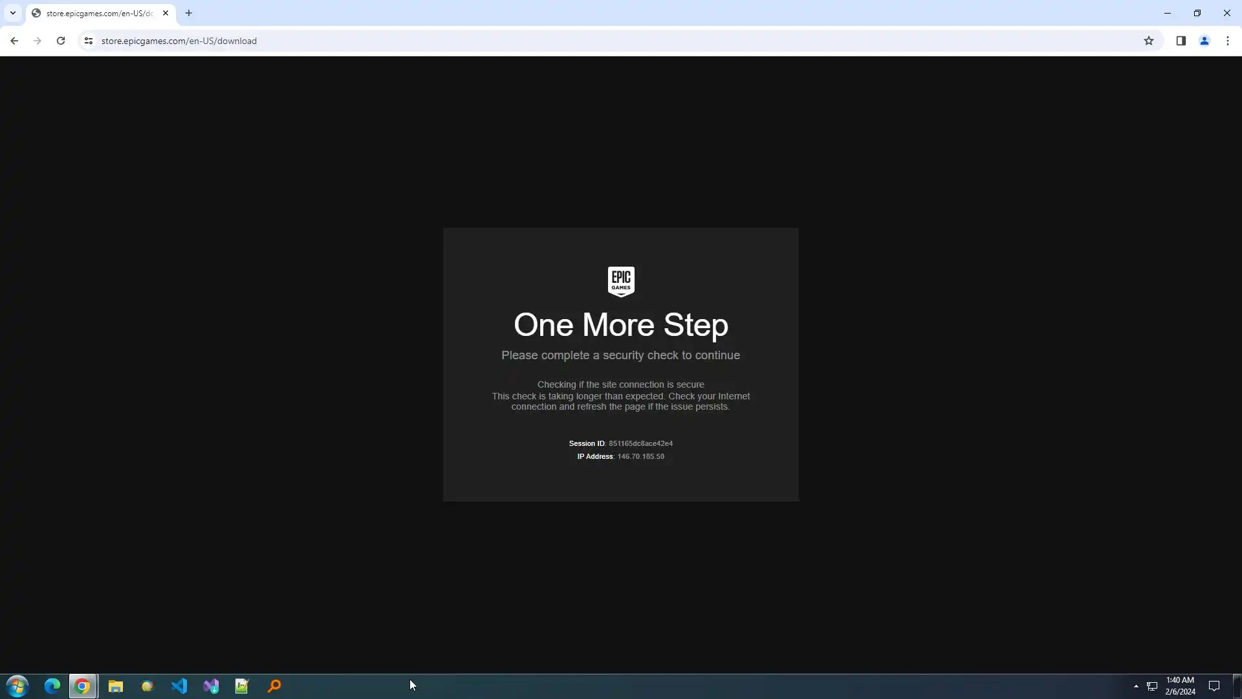This screenshot has height=699, width=1242.
Task: Click the taskbar clock and date
Action: [1180, 686]
